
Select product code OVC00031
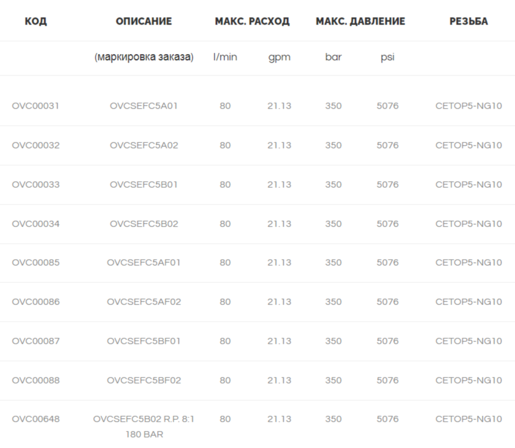click(36, 106)
